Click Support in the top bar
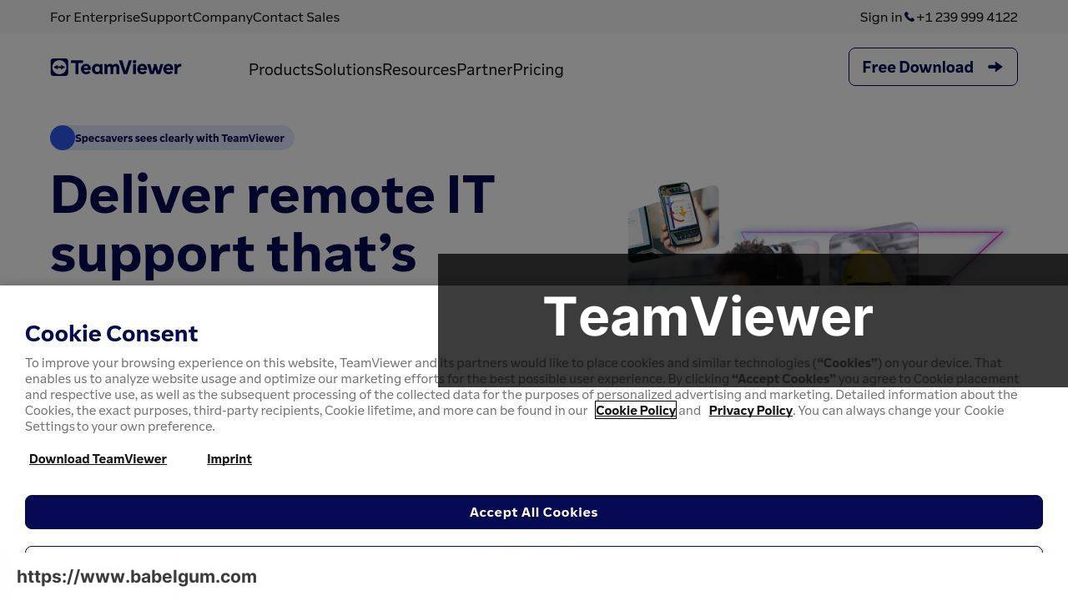 tap(166, 17)
